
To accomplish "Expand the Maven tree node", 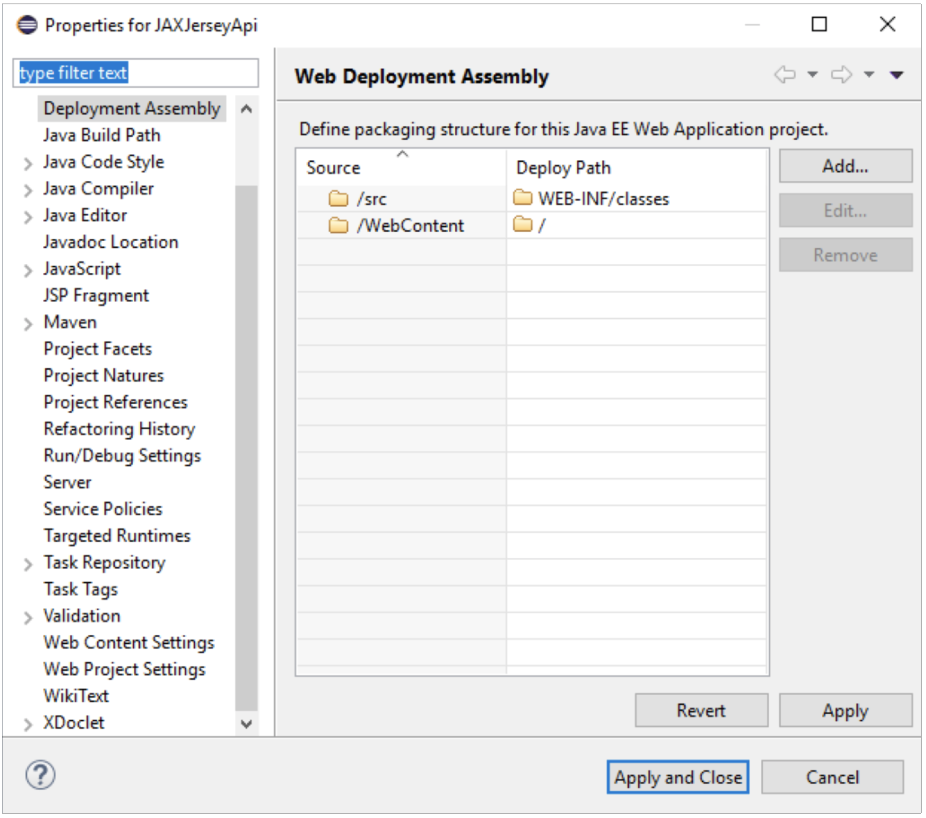I will point(28,324).
